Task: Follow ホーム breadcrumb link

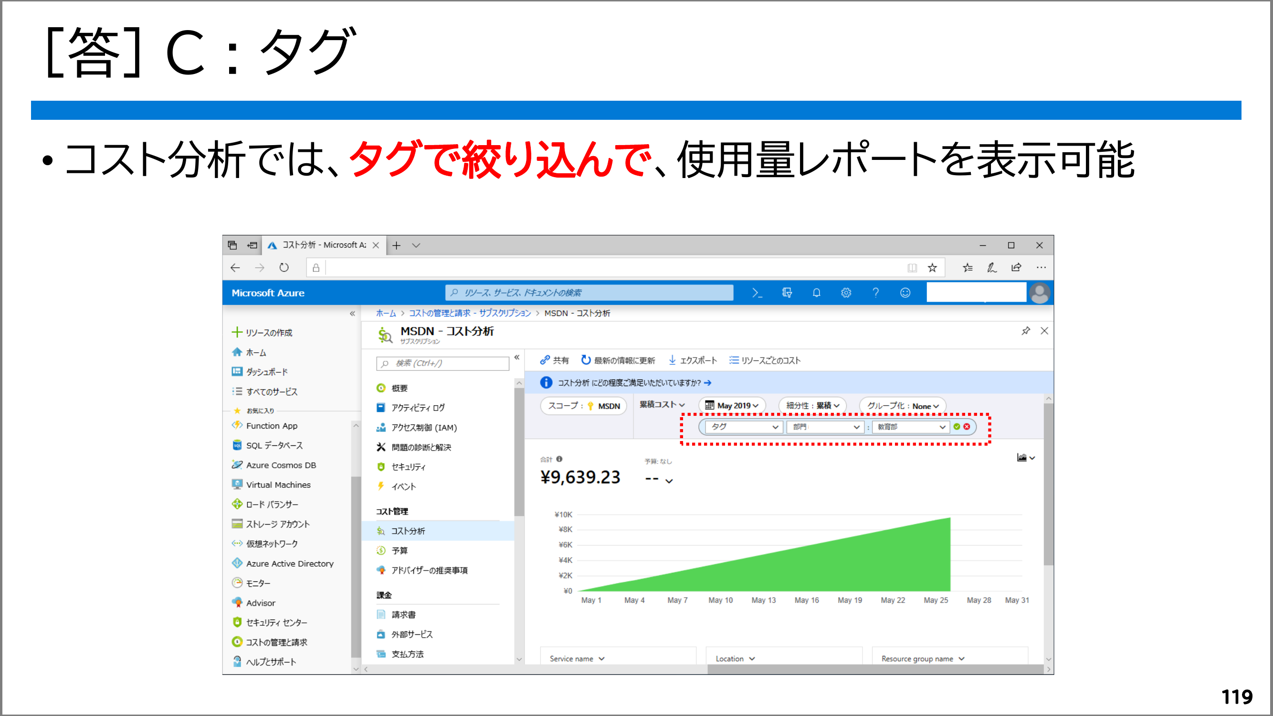Action: click(386, 313)
